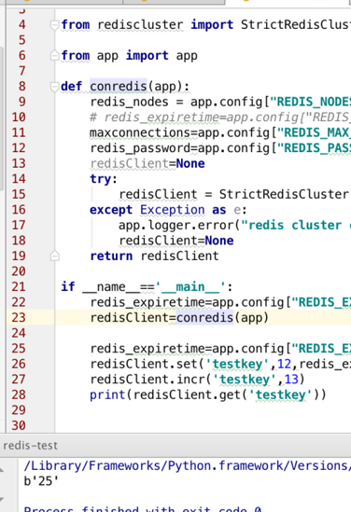Click the b'25' output in the console
The height and width of the screenshot is (512, 351).
pyautogui.click(x=41, y=481)
